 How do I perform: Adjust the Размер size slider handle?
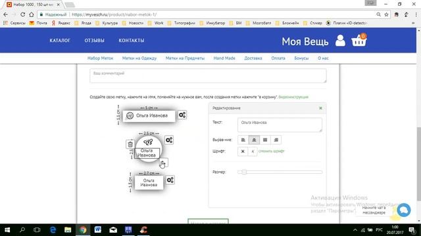(244, 172)
